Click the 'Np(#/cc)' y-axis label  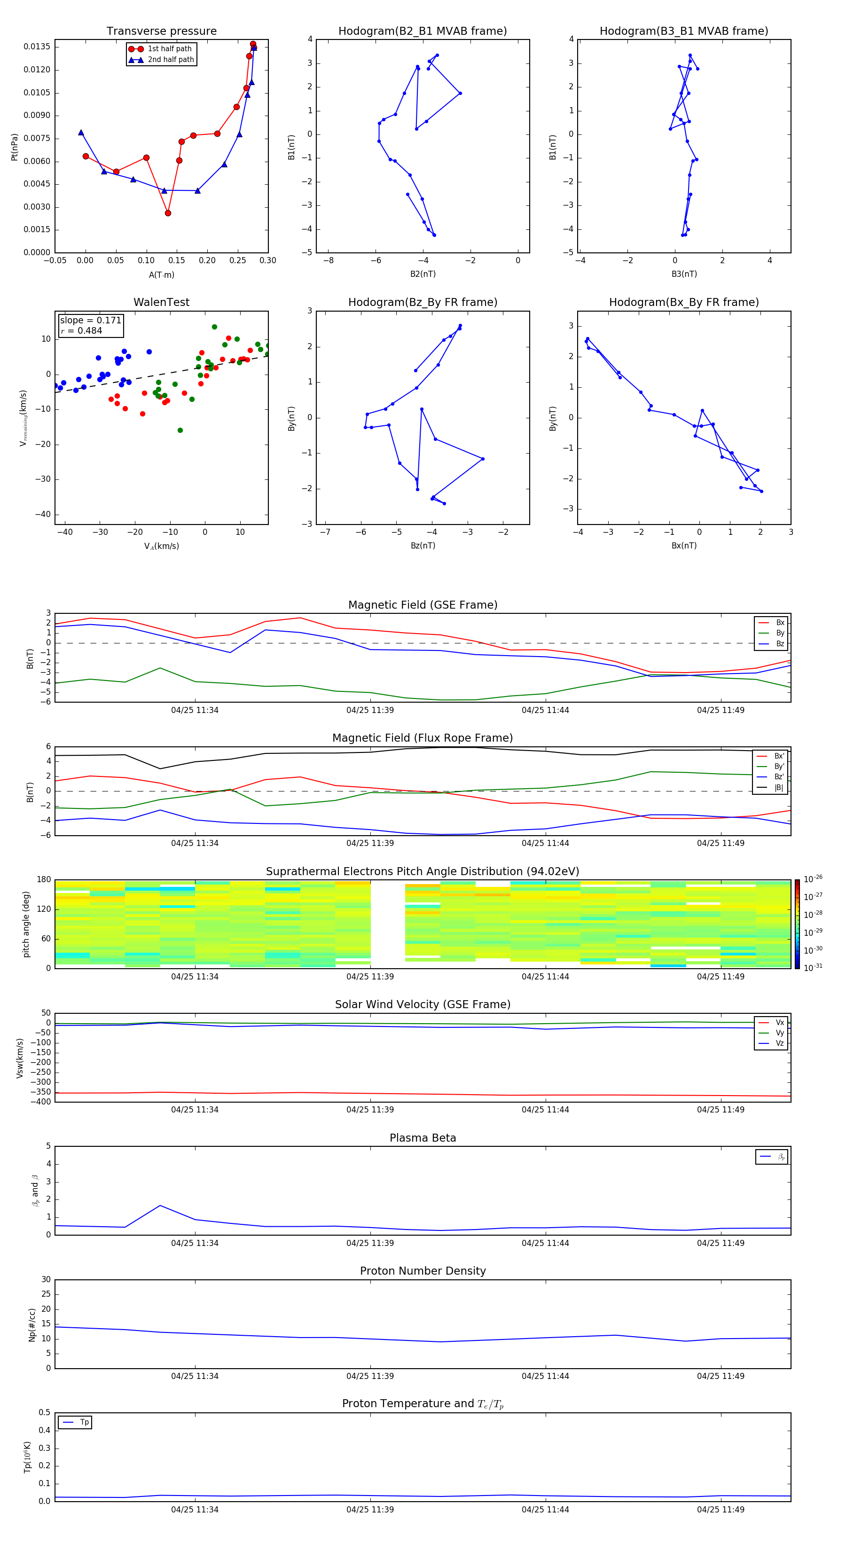click(x=32, y=1324)
